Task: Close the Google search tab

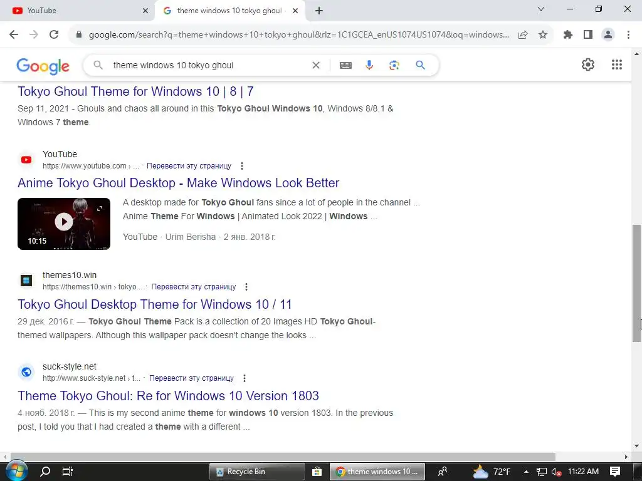Action: coord(295,11)
